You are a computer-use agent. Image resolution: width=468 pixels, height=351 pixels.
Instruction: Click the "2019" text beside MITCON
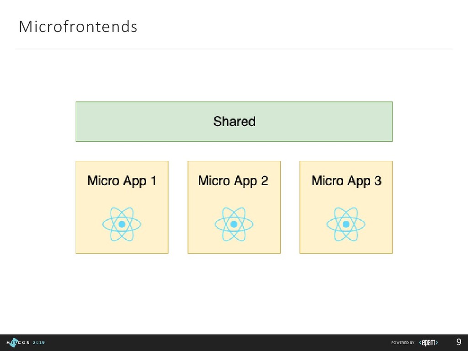pyautogui.click(x=38, y=342)
